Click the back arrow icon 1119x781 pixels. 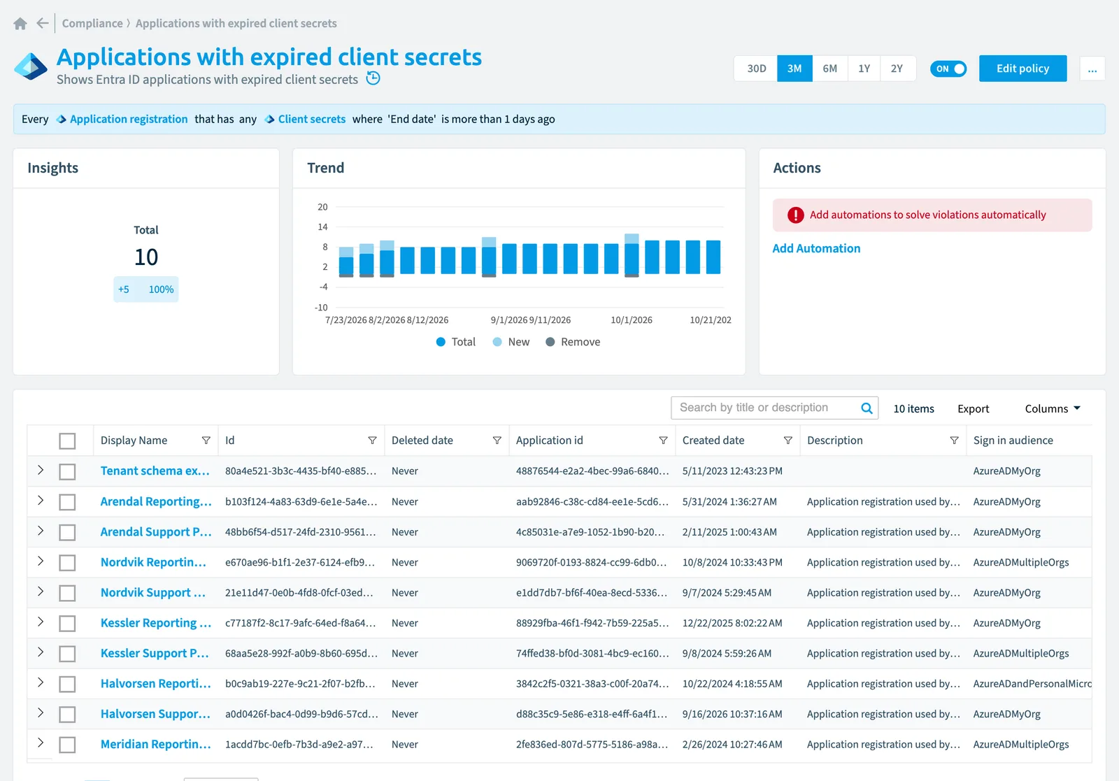43,23
